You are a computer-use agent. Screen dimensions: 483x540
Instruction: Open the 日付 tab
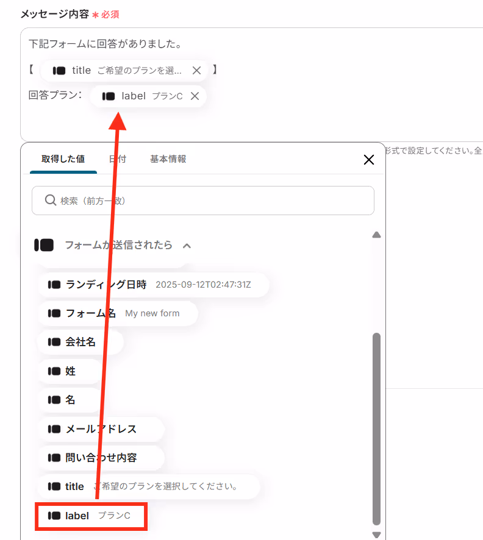(118, 159)
